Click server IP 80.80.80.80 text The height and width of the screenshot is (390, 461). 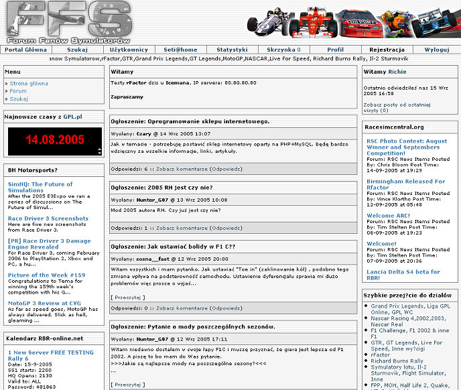tap(240, 83)
